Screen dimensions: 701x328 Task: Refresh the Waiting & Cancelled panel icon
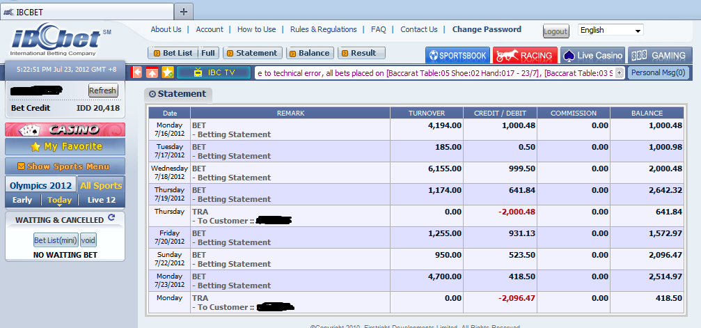click(x=111, y=218)
